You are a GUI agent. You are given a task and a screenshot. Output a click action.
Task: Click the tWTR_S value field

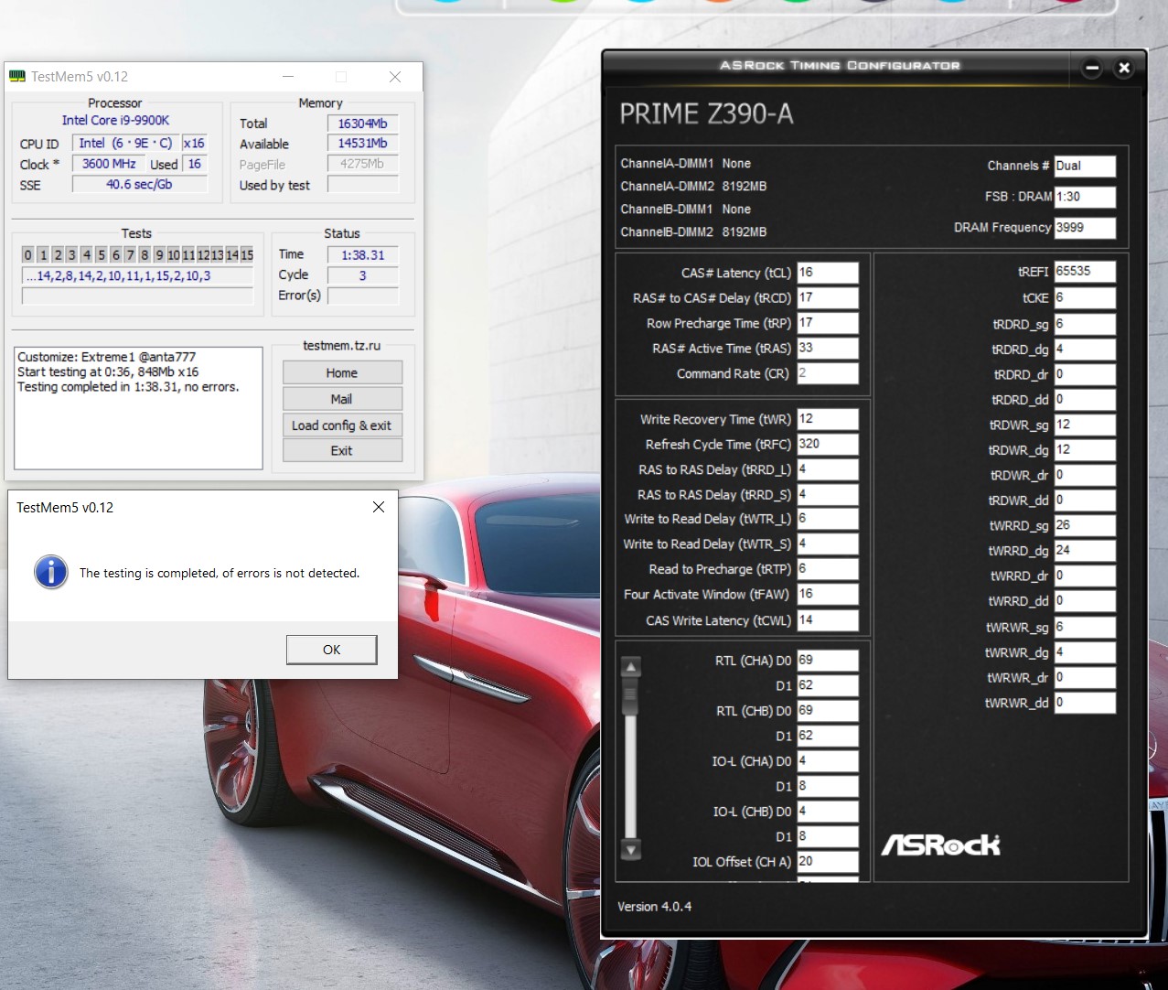point(828,543)
